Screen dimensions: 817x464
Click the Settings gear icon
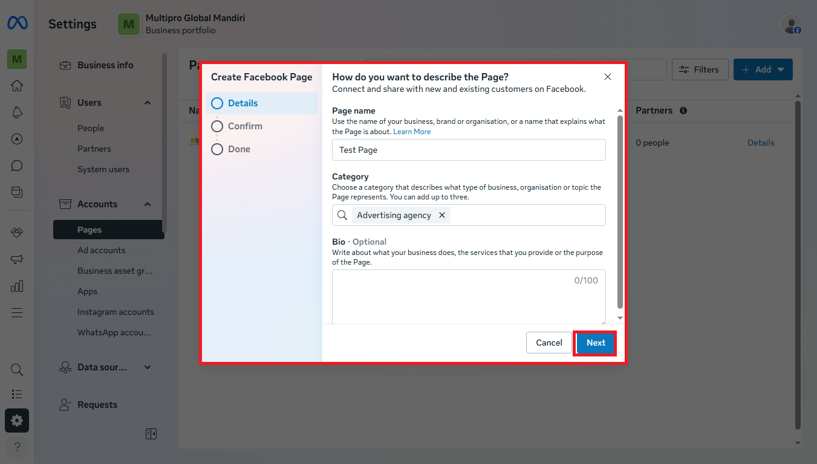pyautogui.click(x=17, y=420)
